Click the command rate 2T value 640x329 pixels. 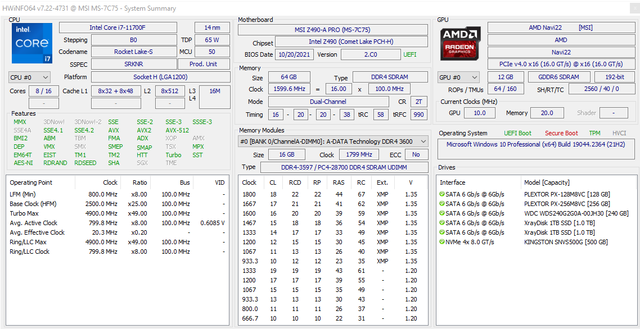tap(419, 102)
